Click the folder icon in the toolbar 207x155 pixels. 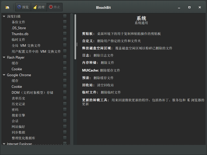(x=7, y=7)
